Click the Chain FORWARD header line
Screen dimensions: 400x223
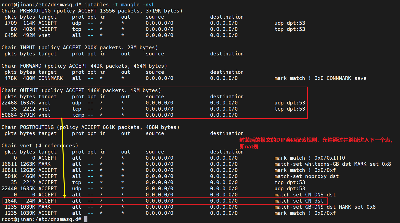[x=84, y=66]
